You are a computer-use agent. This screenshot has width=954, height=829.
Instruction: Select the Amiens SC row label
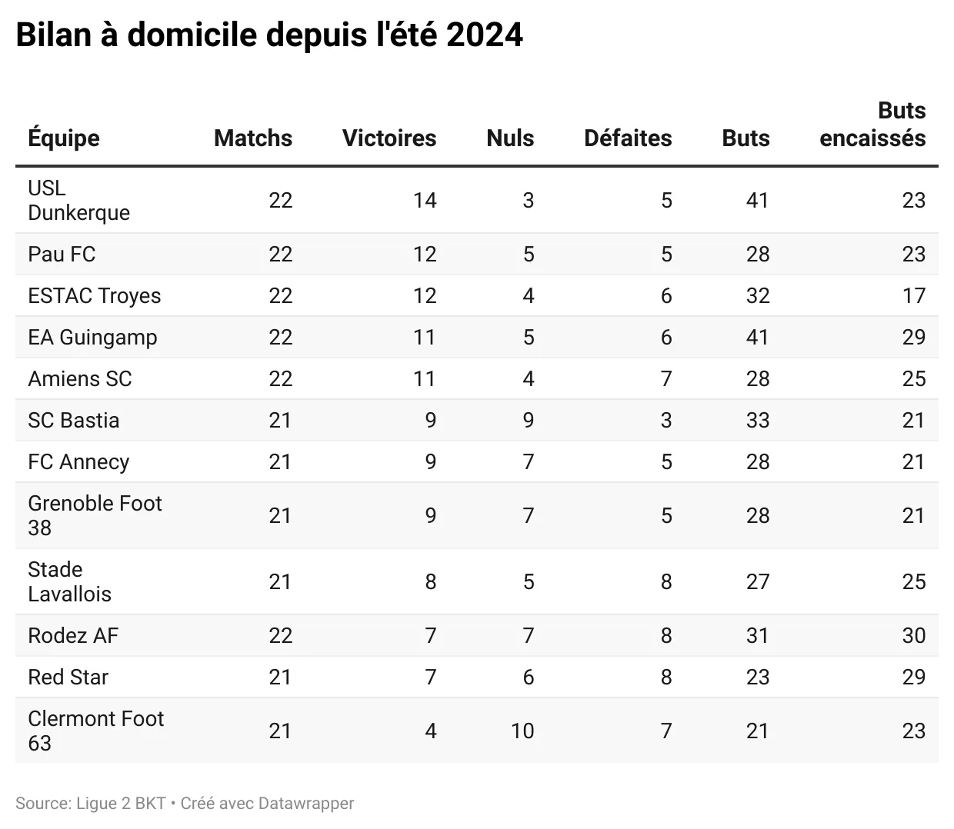pyautogui.click(x=80, y=379)
